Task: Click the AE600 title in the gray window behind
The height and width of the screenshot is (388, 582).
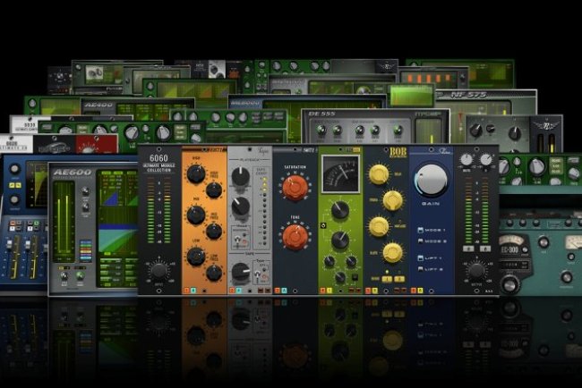Action: point(73,173)
